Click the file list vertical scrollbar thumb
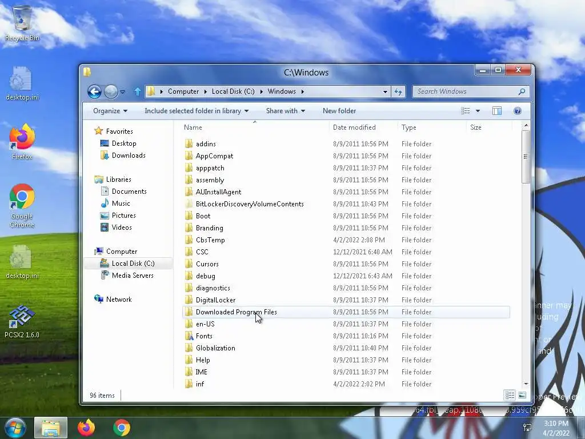585x439 pixels. tap(526, 157)
